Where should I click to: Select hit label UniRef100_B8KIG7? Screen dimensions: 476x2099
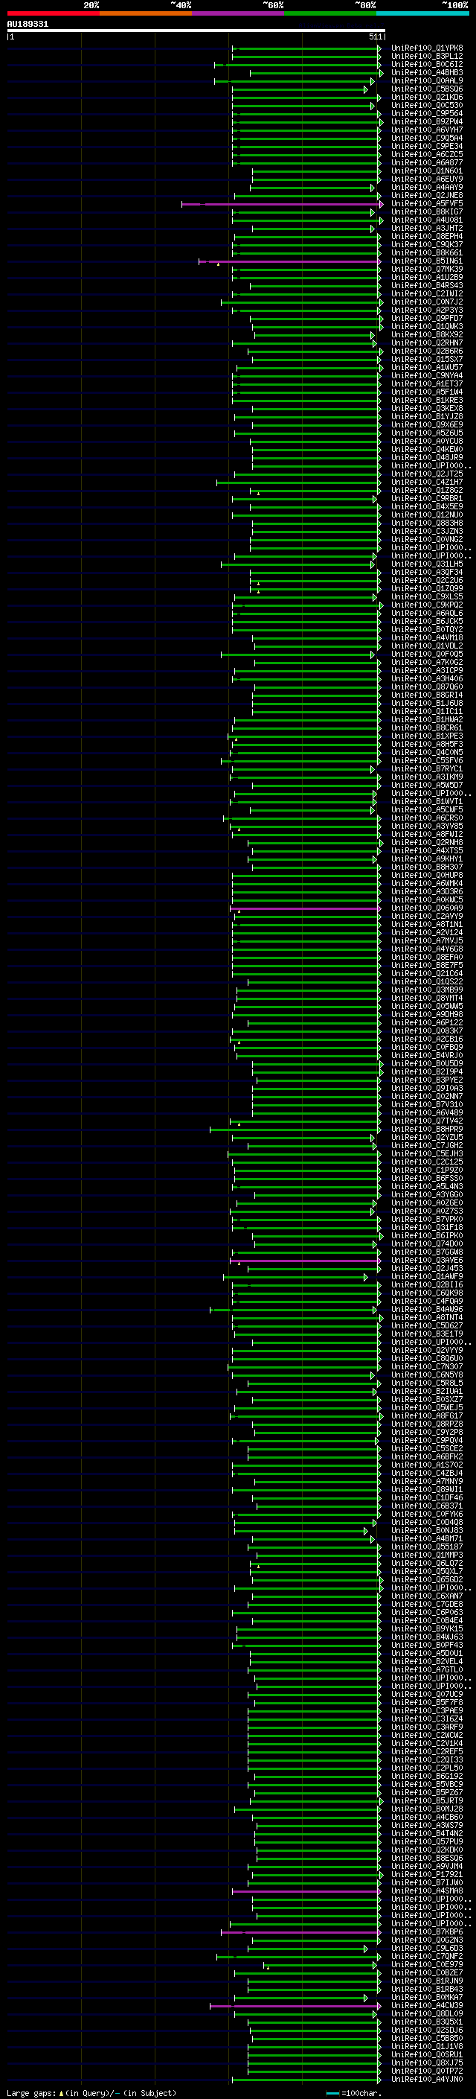click(x=427, y=212)
